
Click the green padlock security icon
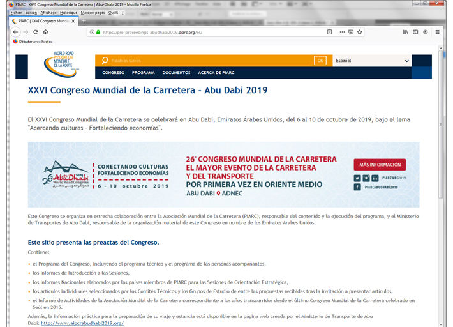tap(98, 32)
